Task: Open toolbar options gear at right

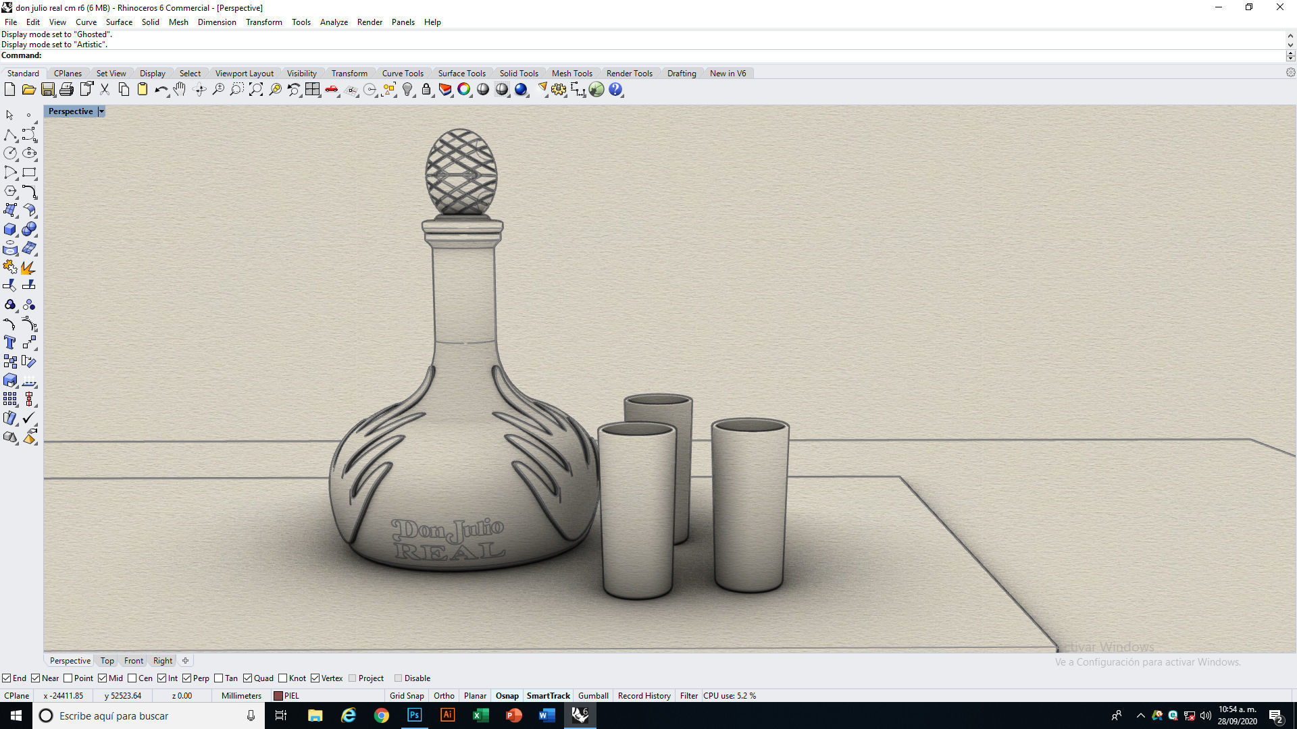Action: [1290, 73]
